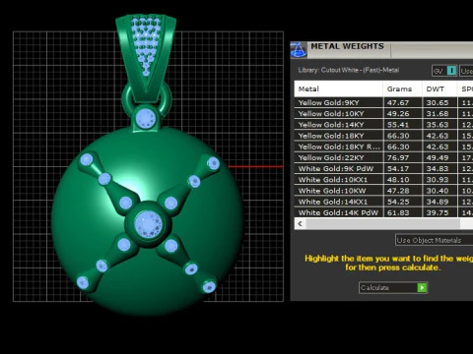Sort by the Grams column header
473x354 pixels.
click(x=402, y=89)
